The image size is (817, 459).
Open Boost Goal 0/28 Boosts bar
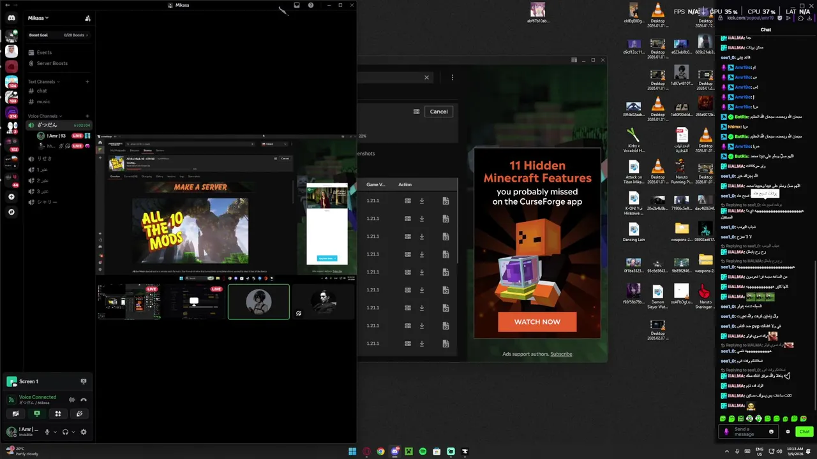pyautogui.click(x=58, y=35)
